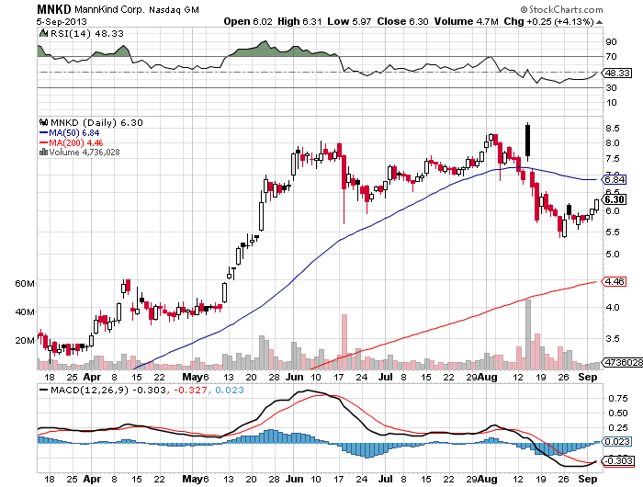Click the High 6.31 value
The image size is (643, 487).
click(x=299, y=21)
